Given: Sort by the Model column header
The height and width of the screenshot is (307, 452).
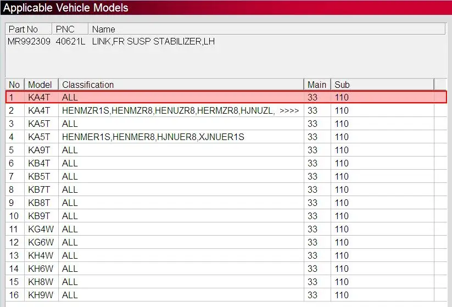Looking at the screenshot, I should pyautogui.click(x=41, y=85).
